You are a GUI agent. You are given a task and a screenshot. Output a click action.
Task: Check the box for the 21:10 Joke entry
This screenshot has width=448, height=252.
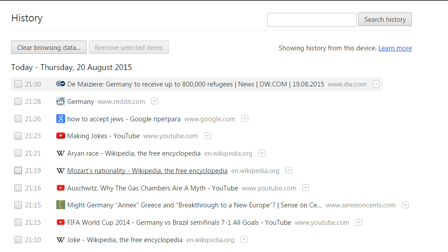click(18, 240)
